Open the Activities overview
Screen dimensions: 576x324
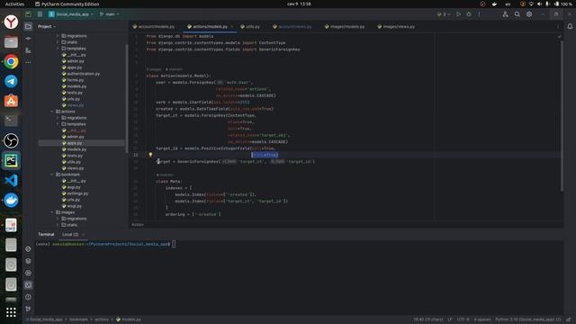point(14,4)
